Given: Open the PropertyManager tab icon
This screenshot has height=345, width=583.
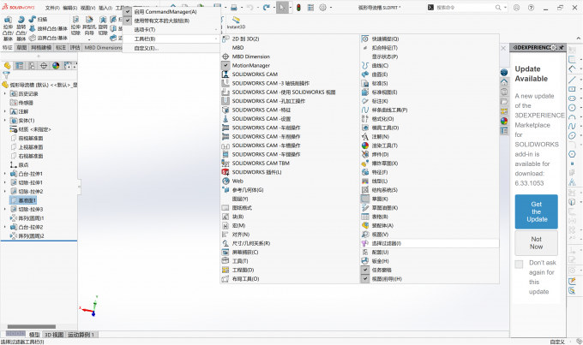Looking at the screenshot, I should tap(20, 66).
